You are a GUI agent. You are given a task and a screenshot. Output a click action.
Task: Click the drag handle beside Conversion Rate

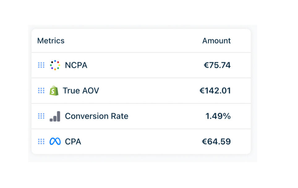(41, 116)
